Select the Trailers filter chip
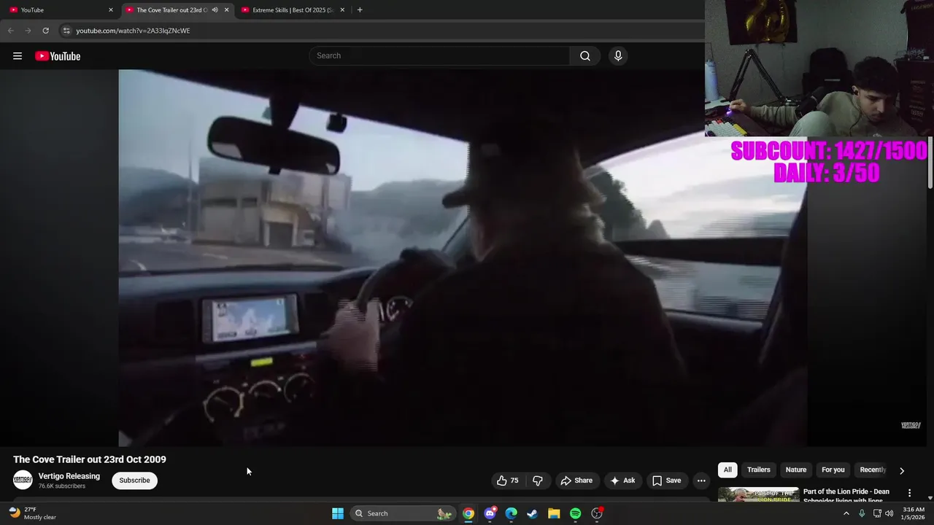Image resolution: width=934 pixels, height=525 pixels. click(x=758, y=470)
